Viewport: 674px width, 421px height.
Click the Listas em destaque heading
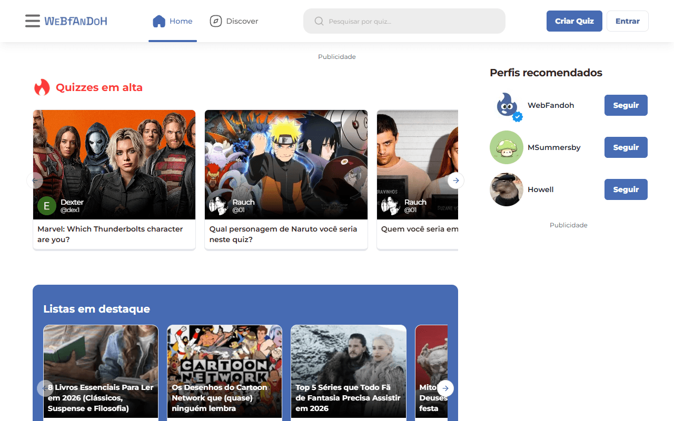tap(96, 309)
